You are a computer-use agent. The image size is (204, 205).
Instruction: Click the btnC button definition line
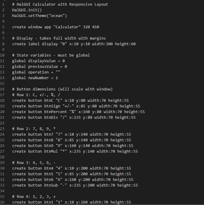tap(70, 101)
